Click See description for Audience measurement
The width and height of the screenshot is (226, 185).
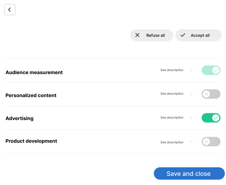tap(172, 70)
